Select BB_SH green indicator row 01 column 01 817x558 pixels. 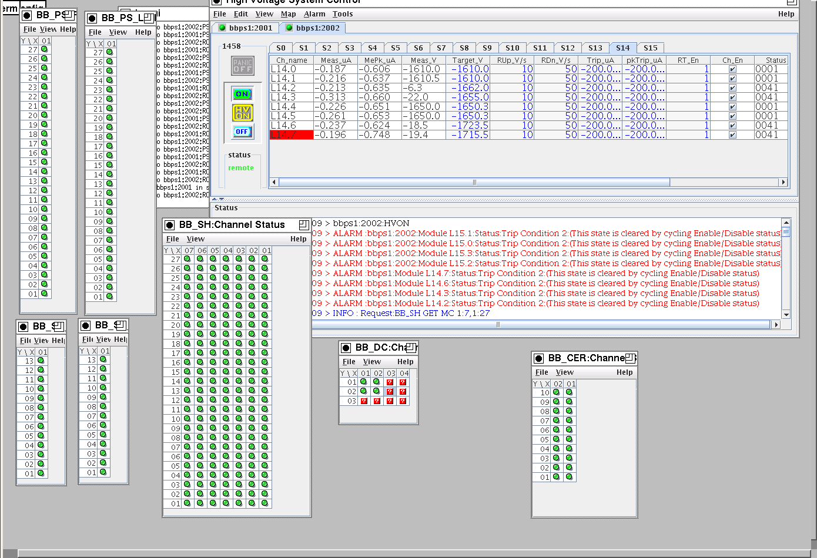coord(265,503)
